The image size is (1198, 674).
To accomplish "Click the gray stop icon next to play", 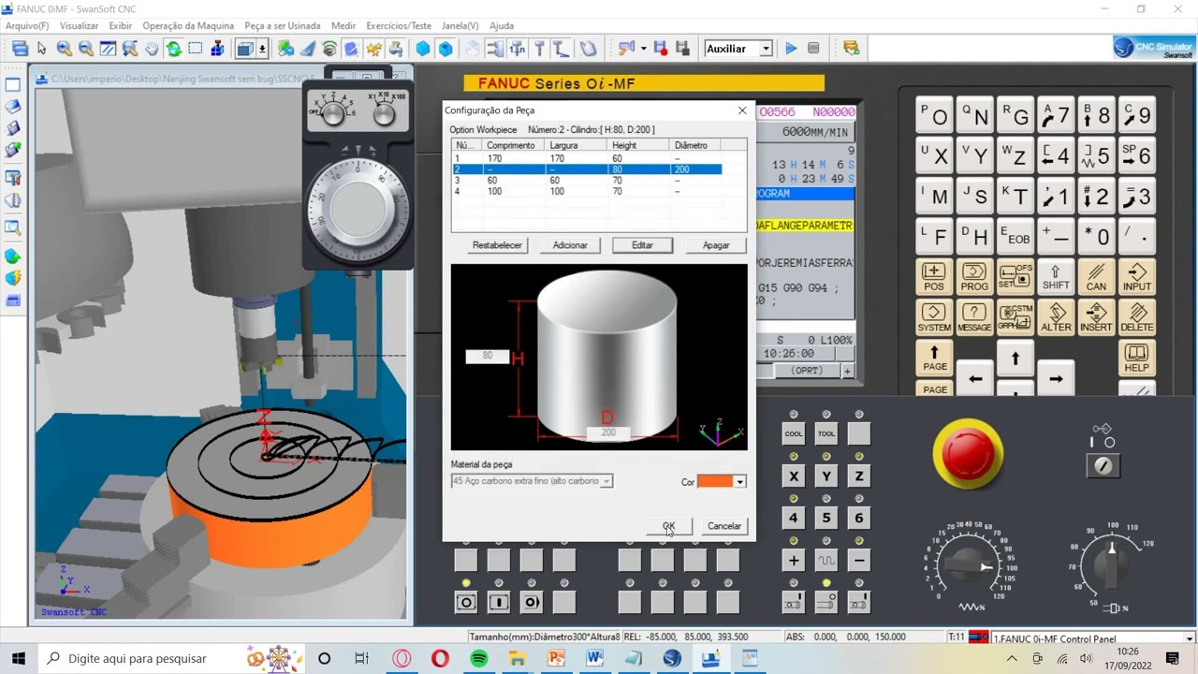I will 813,49.
